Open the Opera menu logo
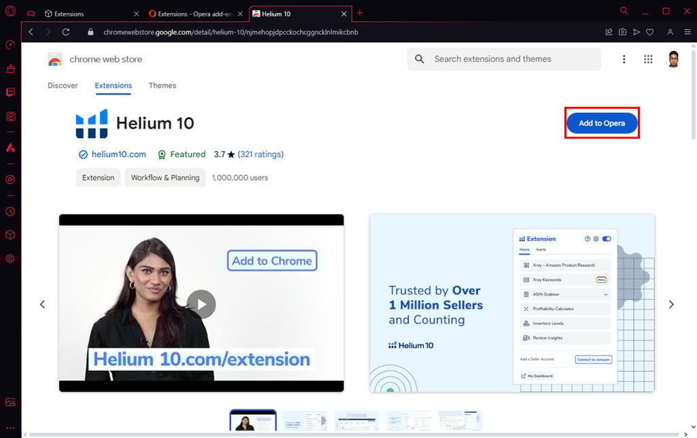697x438 pixels. click(10, 11)
